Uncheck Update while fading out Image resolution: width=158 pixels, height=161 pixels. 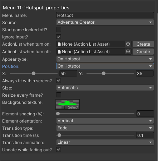coord(59,149)
